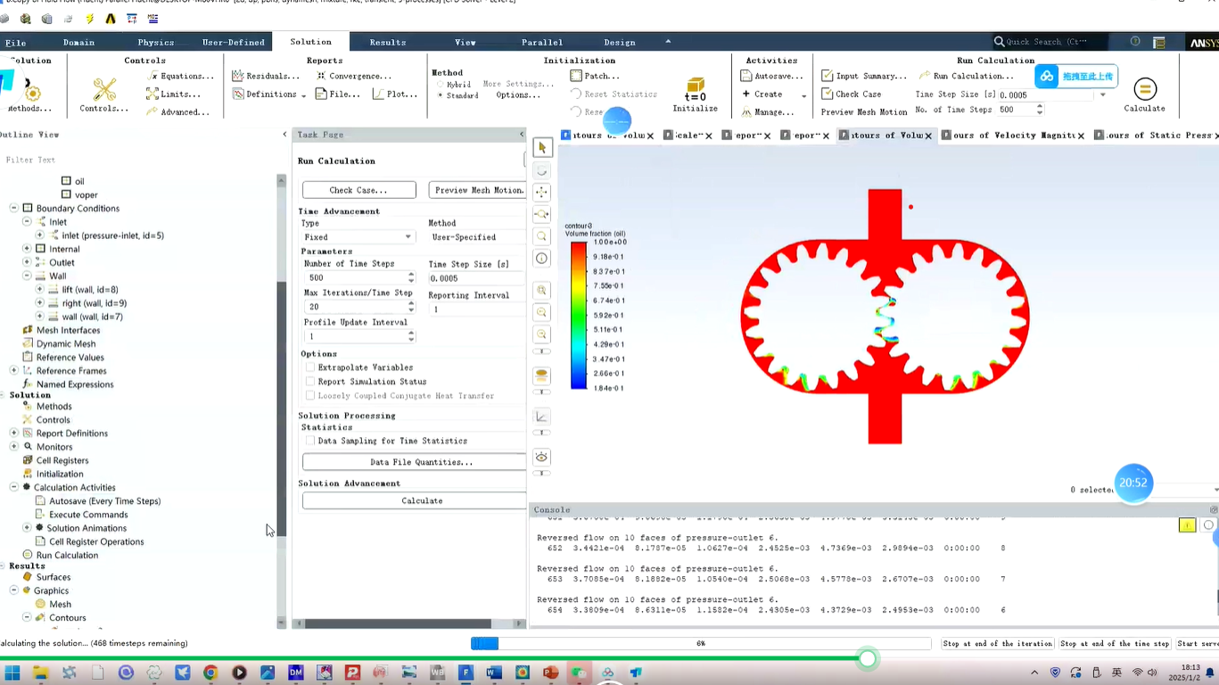Click the probe info tool in graphics toolbar
Screen dimensions: 1219x685
point(542,259)
